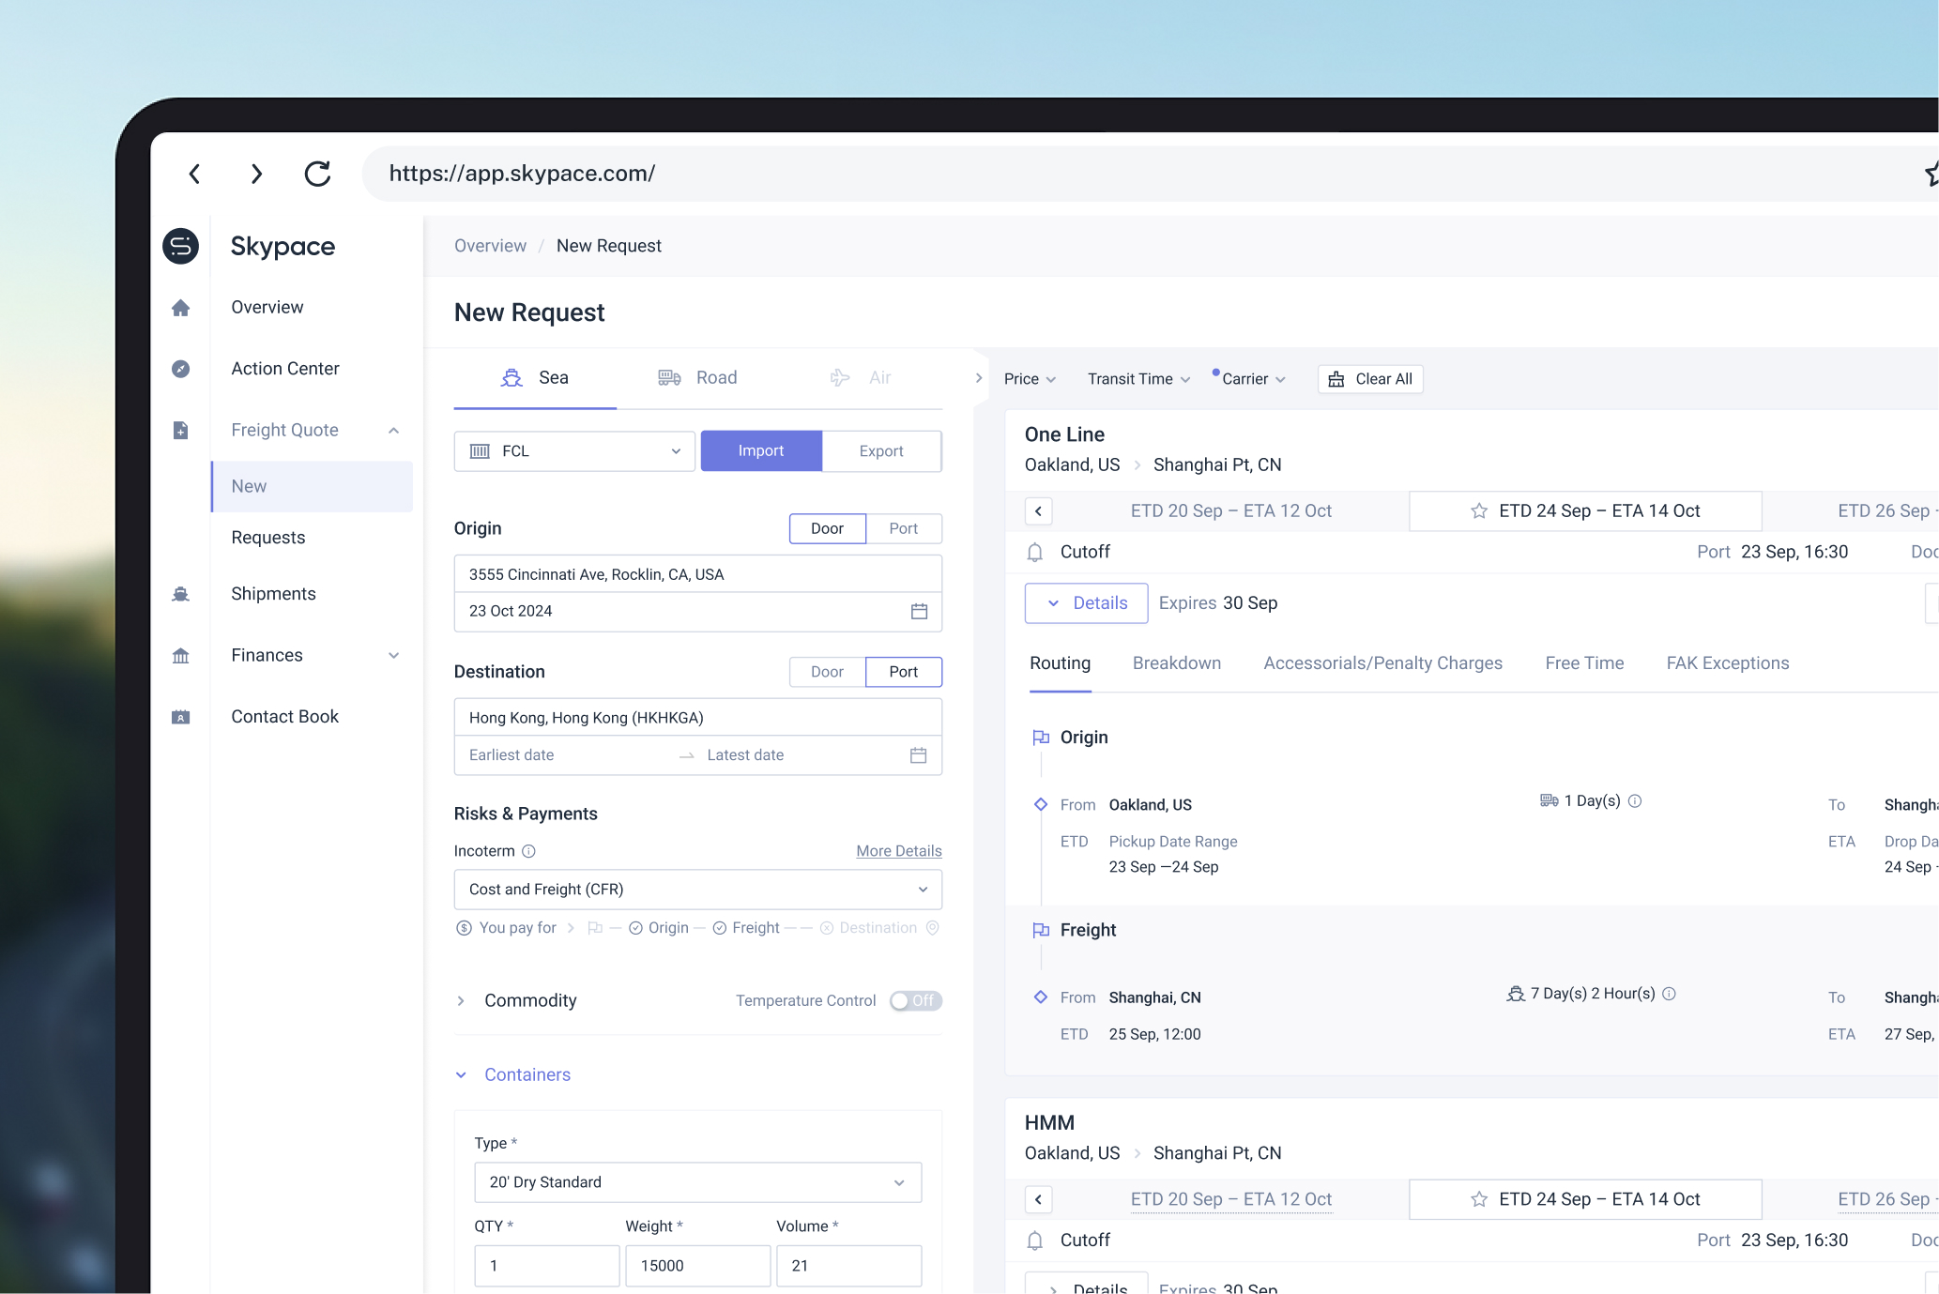The height and width of the screenshot is (1294, 1939).
Task: Click the browser reload icon
Action: click(x=317, y=174)
